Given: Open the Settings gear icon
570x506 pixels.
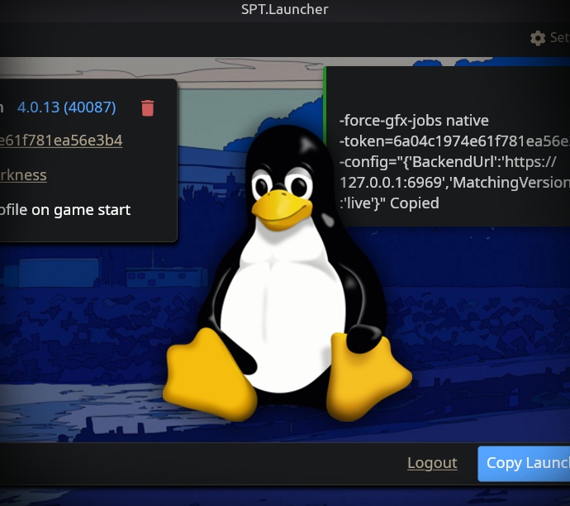Looking at the screenshot, I should (x=538, y=38).
